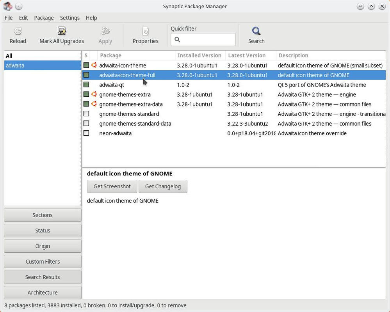This screenshot has width=390, height=312.
Task: Toggle status box of adwaita-icon-theme
Action: (86, 65)
